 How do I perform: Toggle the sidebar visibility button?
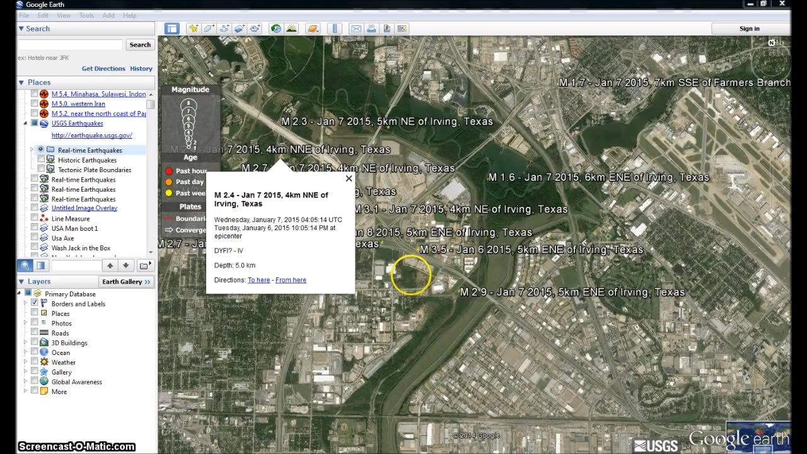(171, 28)
